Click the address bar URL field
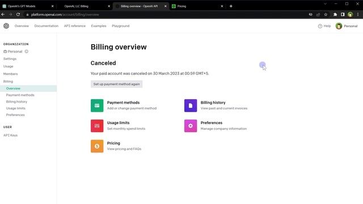 coord(167,15)
